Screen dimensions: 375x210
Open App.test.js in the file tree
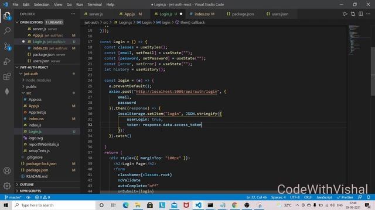pyautogui.click(x=37, y=113)
